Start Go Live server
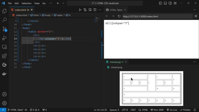Viewport: 199px width, 112px height. [172, 110]
